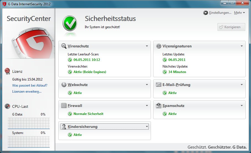Click the E-Mail-Prüfung envelope icon
The image size is (251, 153).
[x=158, y=85]
